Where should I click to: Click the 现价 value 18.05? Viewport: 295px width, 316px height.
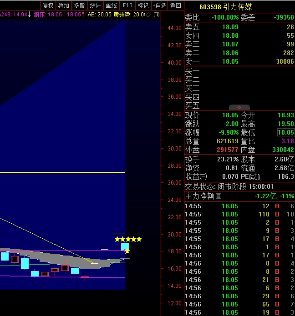(x=230, y=115)
